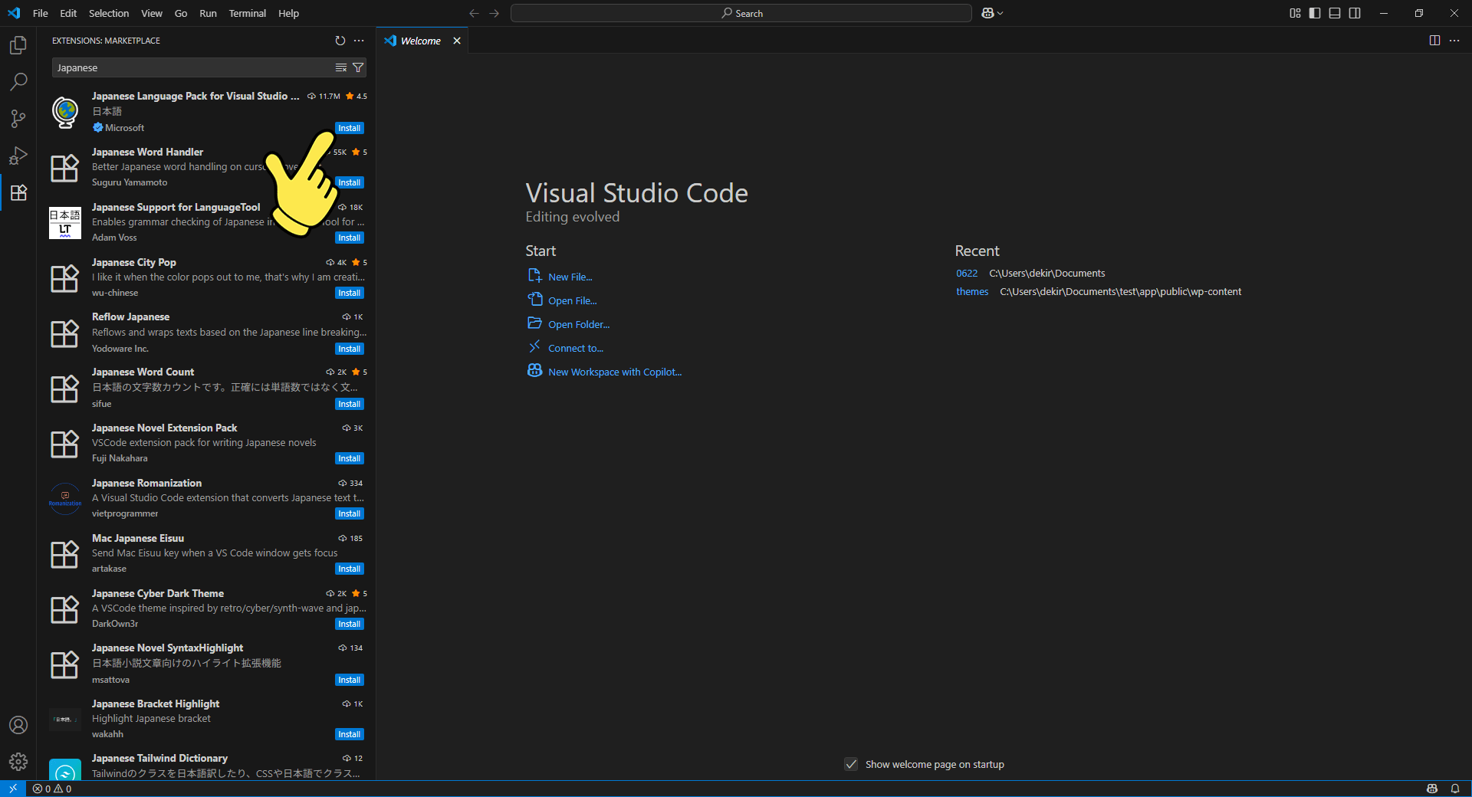1472x797 pixels.
Task: Open the Copilot chat icon in title bar
Action: coord(987,13)
